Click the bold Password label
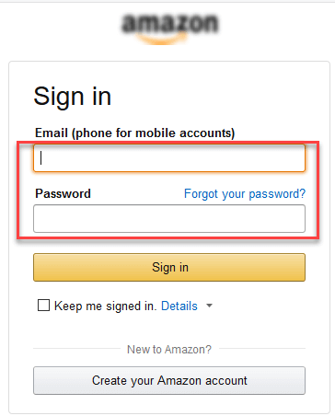 (x=63, y=193)
